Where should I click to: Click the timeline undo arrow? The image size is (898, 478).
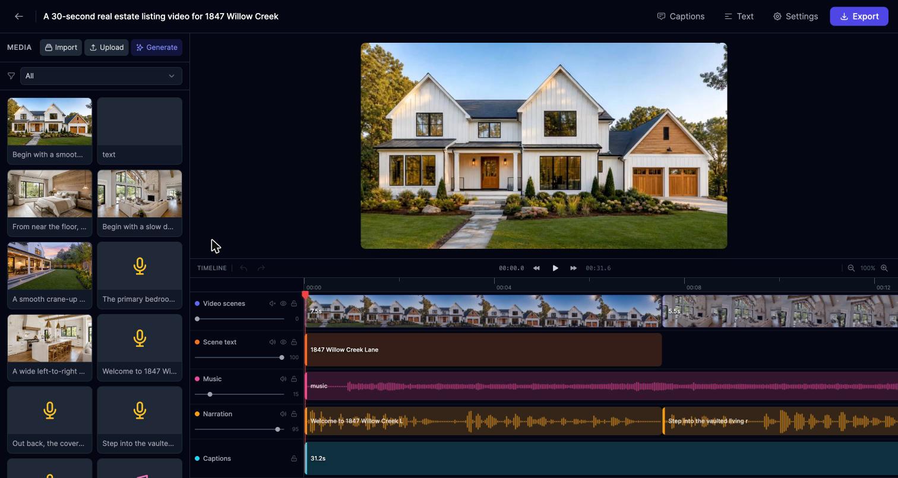(x=244, y=268)
